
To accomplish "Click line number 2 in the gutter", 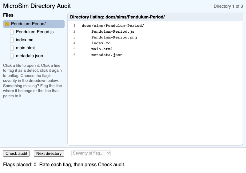I will (x=74, y=31).
